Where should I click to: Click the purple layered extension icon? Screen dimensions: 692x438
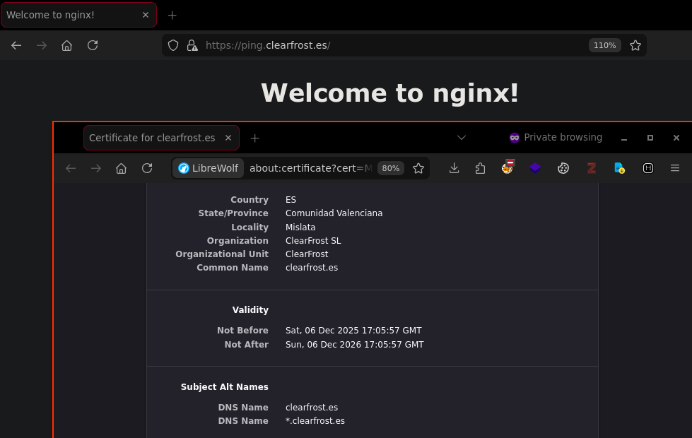tap(535, 168)
